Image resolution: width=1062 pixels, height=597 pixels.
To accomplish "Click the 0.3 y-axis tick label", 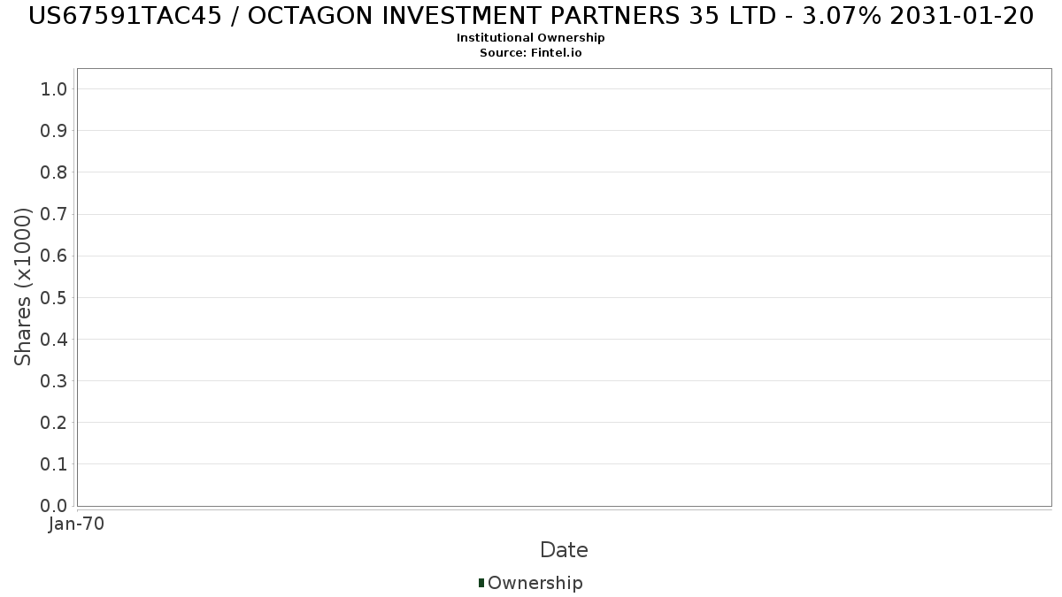I will 54,380.
